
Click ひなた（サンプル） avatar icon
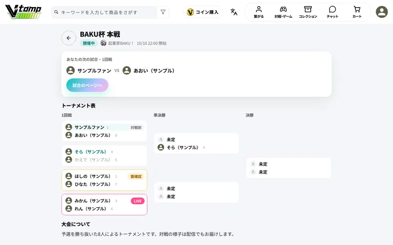[x=69, y=184]
